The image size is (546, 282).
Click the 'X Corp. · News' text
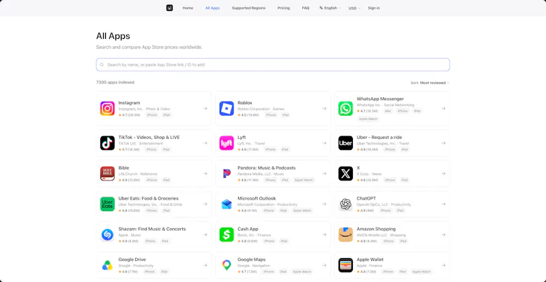pos(369,174)
